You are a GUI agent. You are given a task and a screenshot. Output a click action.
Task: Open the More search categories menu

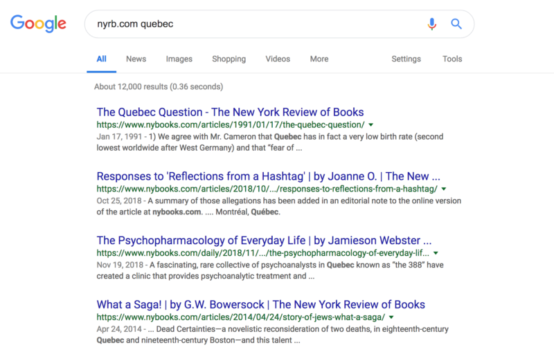(319, 59)
